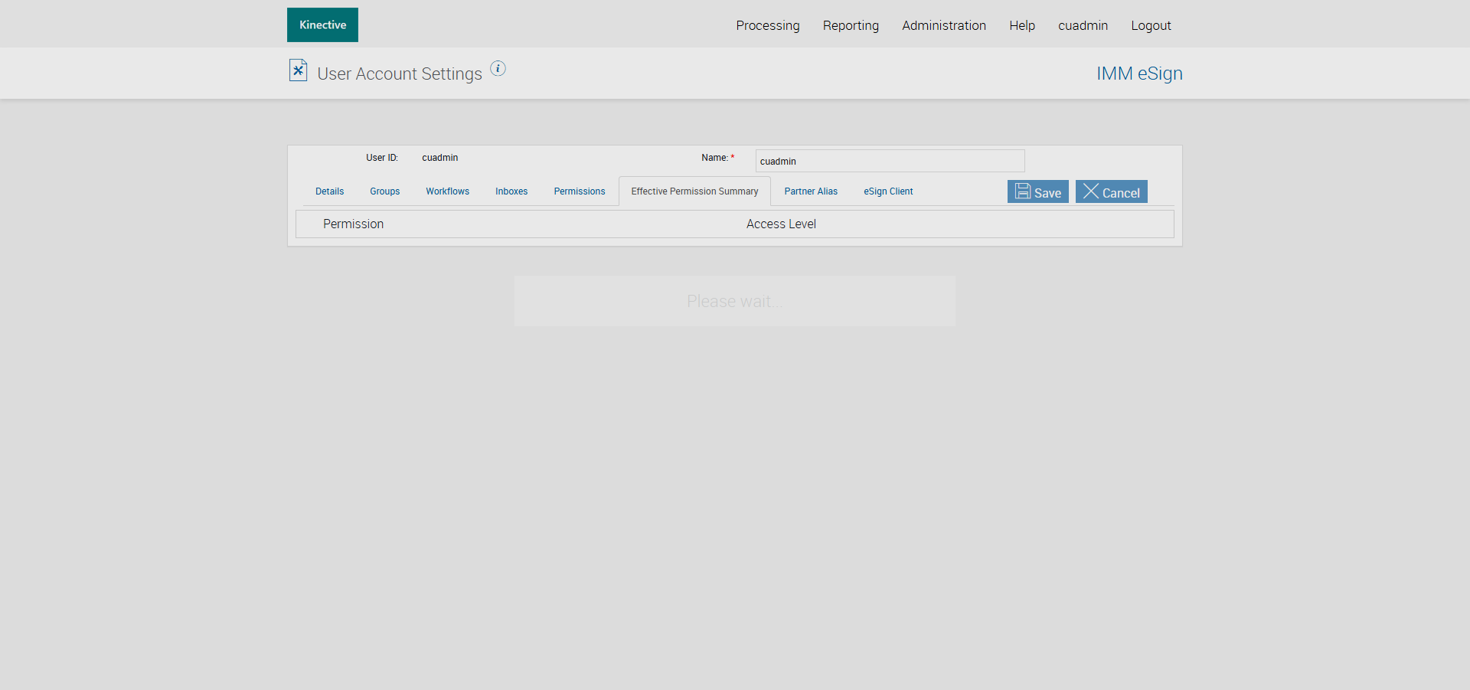Click the Kinective logo
The width and height of the screenshot is (1470, 690).
(322, 25)
